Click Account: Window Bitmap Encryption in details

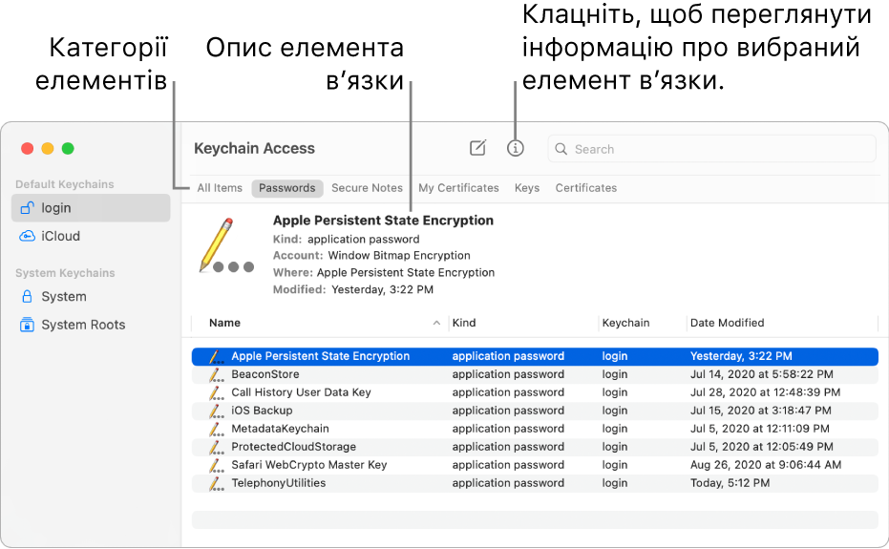coord(372,256)
